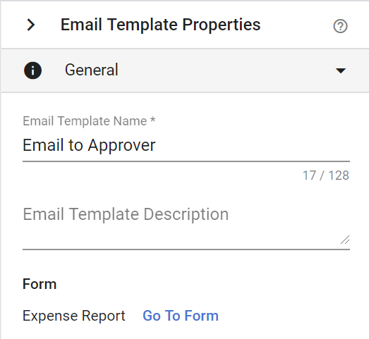369x339 pixels.
Task: Click the General section header
Action: (185, 70)
